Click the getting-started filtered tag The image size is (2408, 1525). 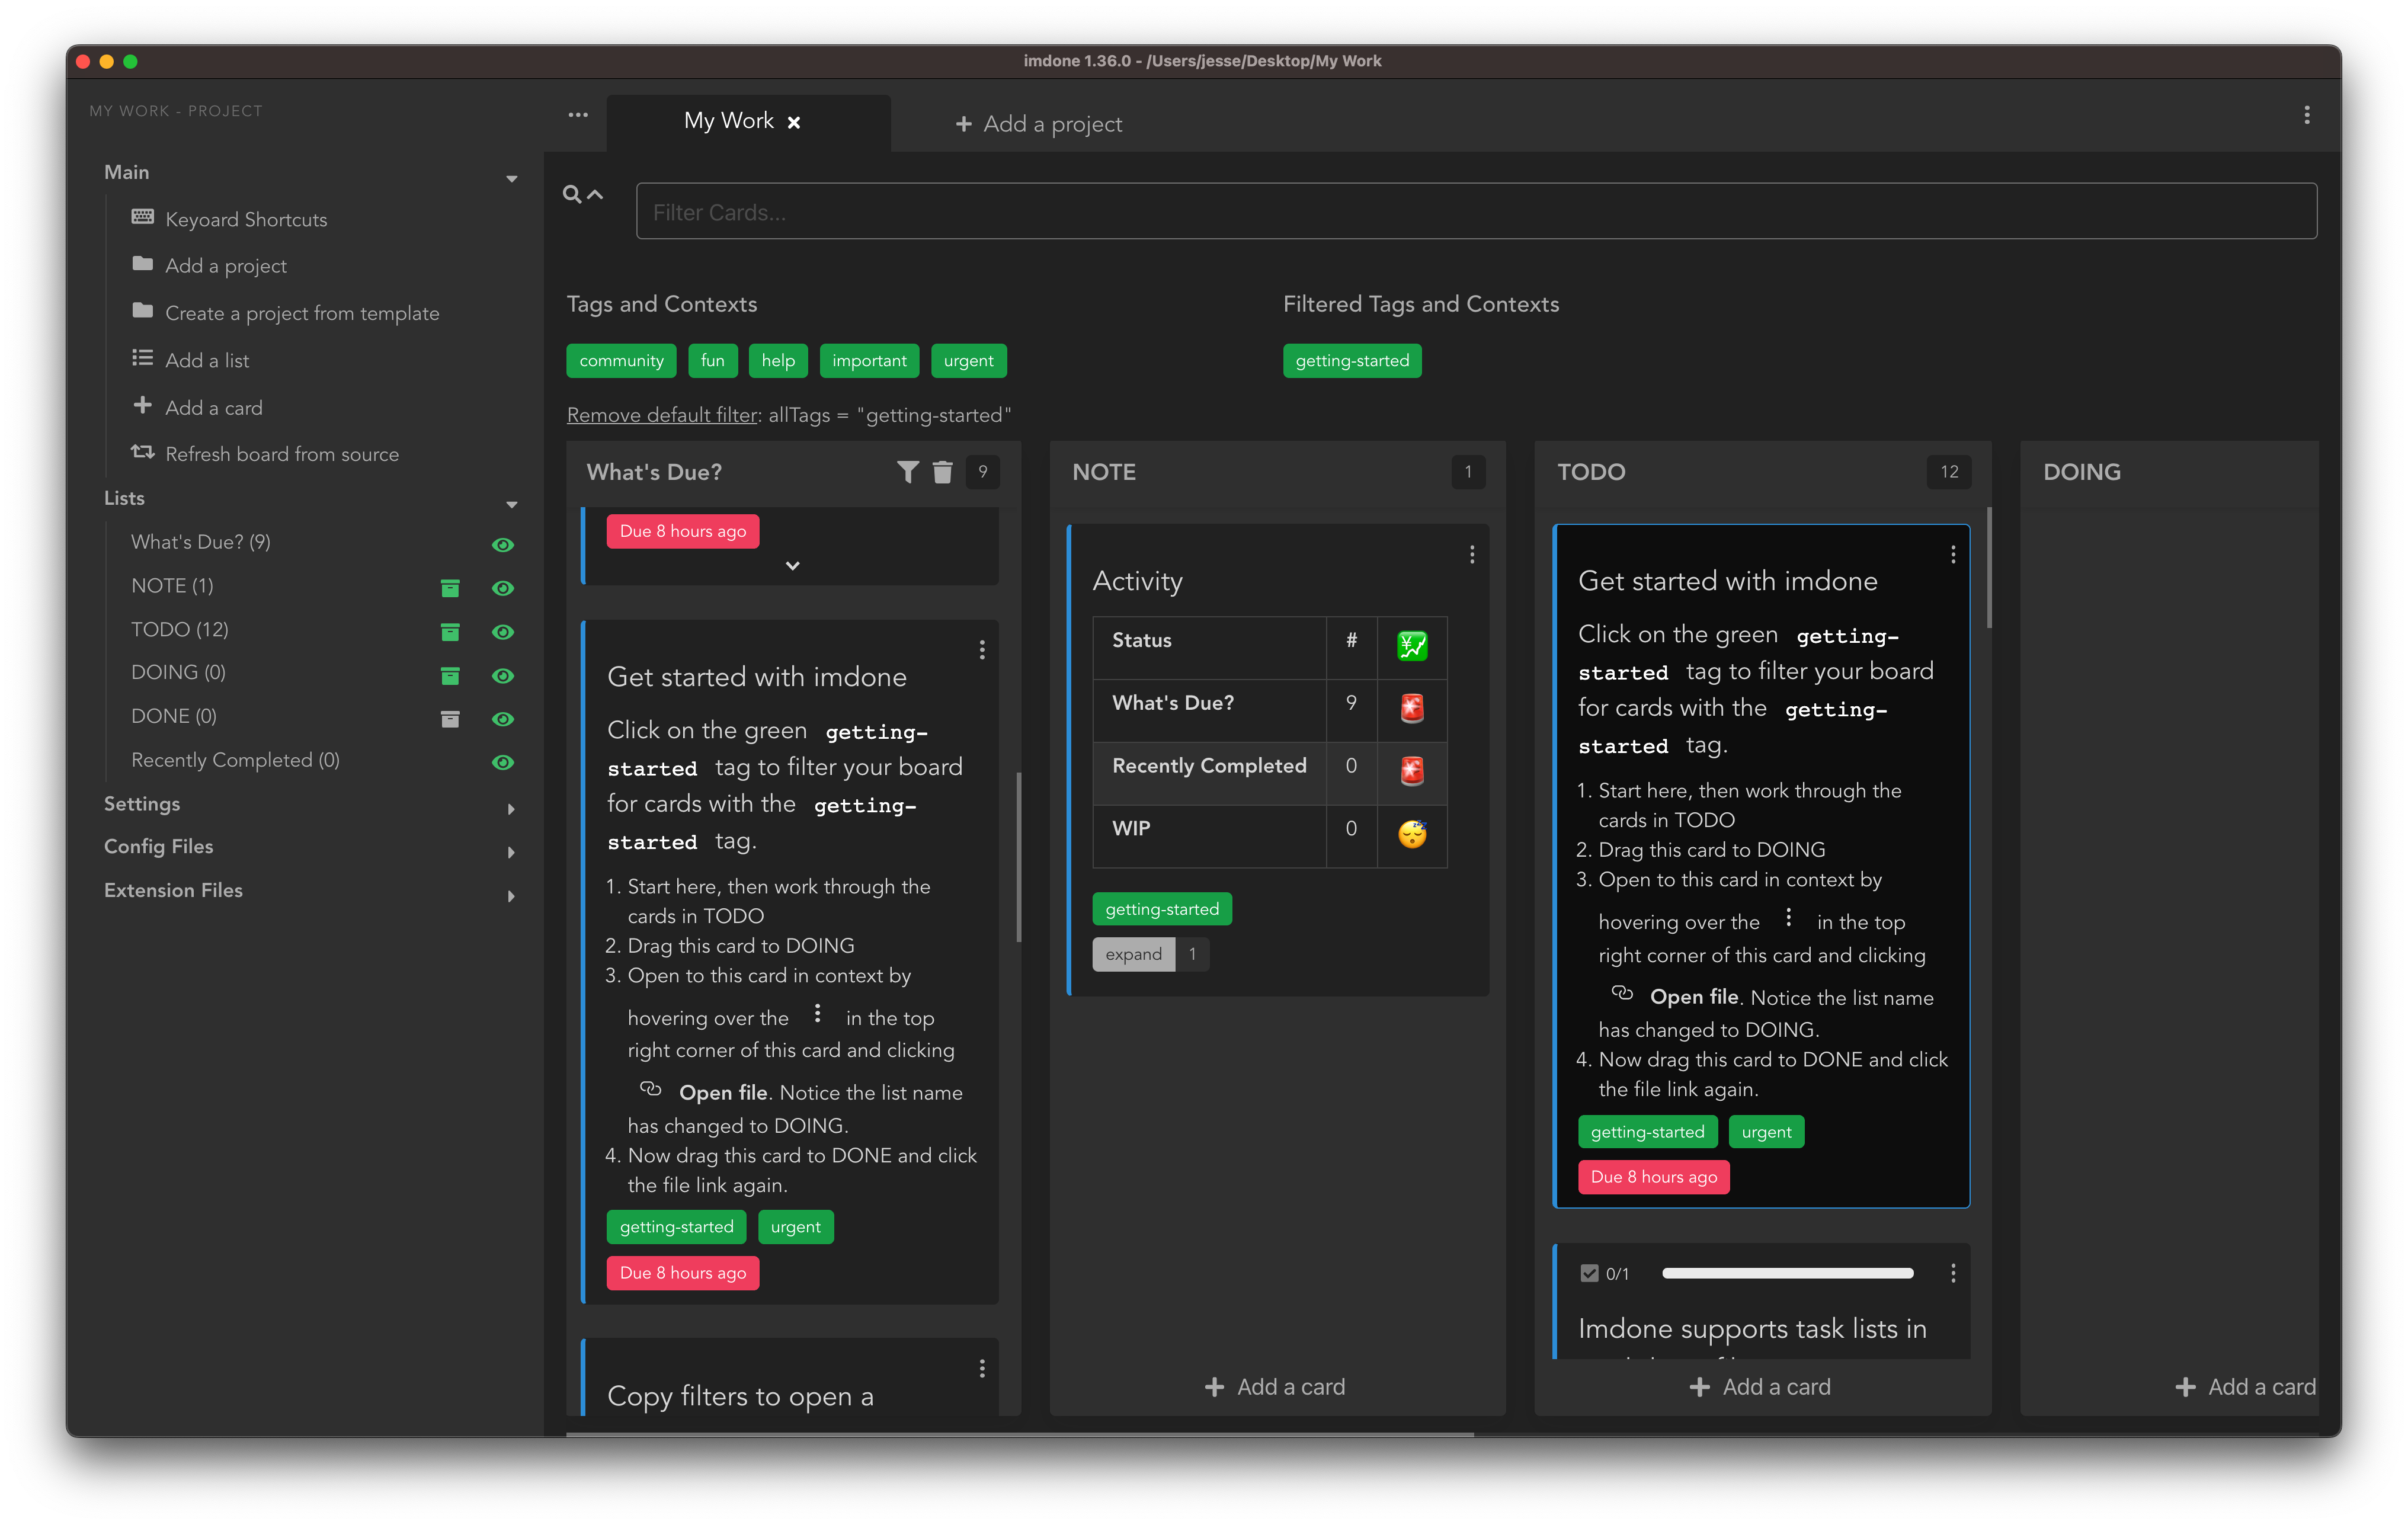tap(1352, 361)
